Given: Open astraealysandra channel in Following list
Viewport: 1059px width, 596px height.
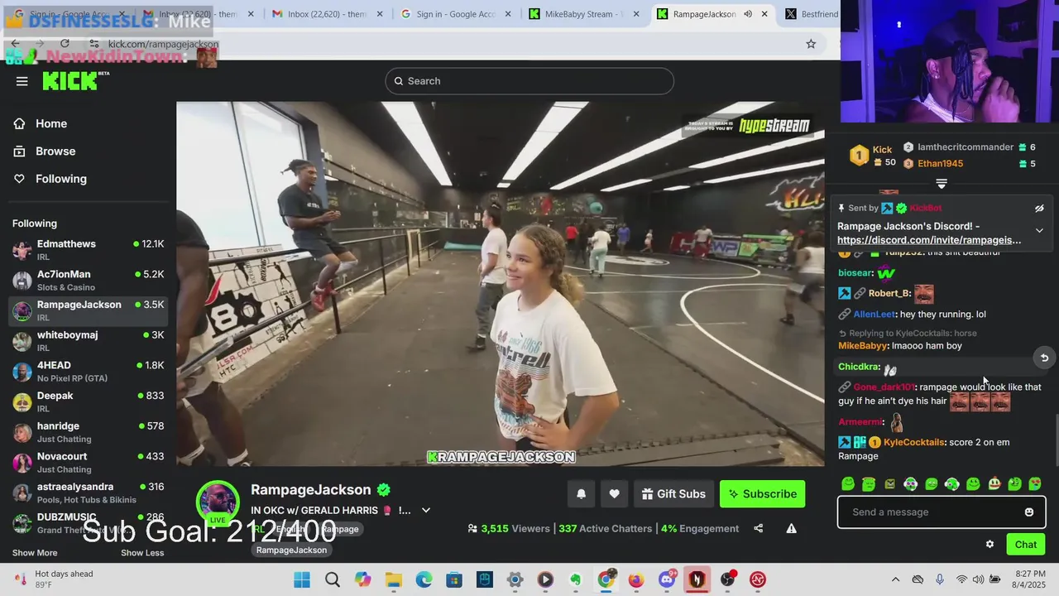Looking at the screenshot, I should 88,493.
